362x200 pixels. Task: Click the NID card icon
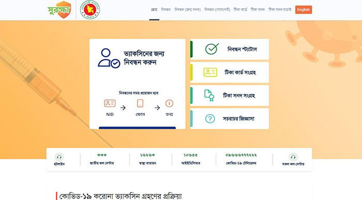[x=110, y=103]
